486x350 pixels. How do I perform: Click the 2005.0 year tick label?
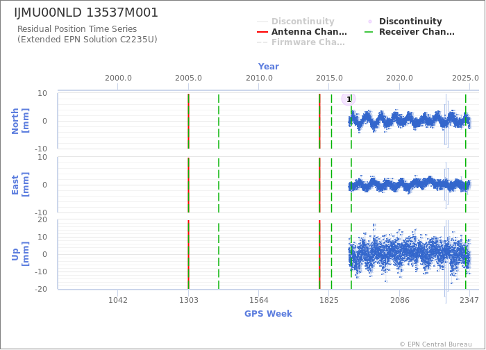(188, 78)
